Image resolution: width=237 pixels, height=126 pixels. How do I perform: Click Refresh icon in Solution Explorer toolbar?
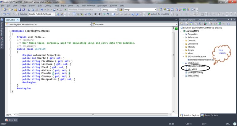click(191, 24)
